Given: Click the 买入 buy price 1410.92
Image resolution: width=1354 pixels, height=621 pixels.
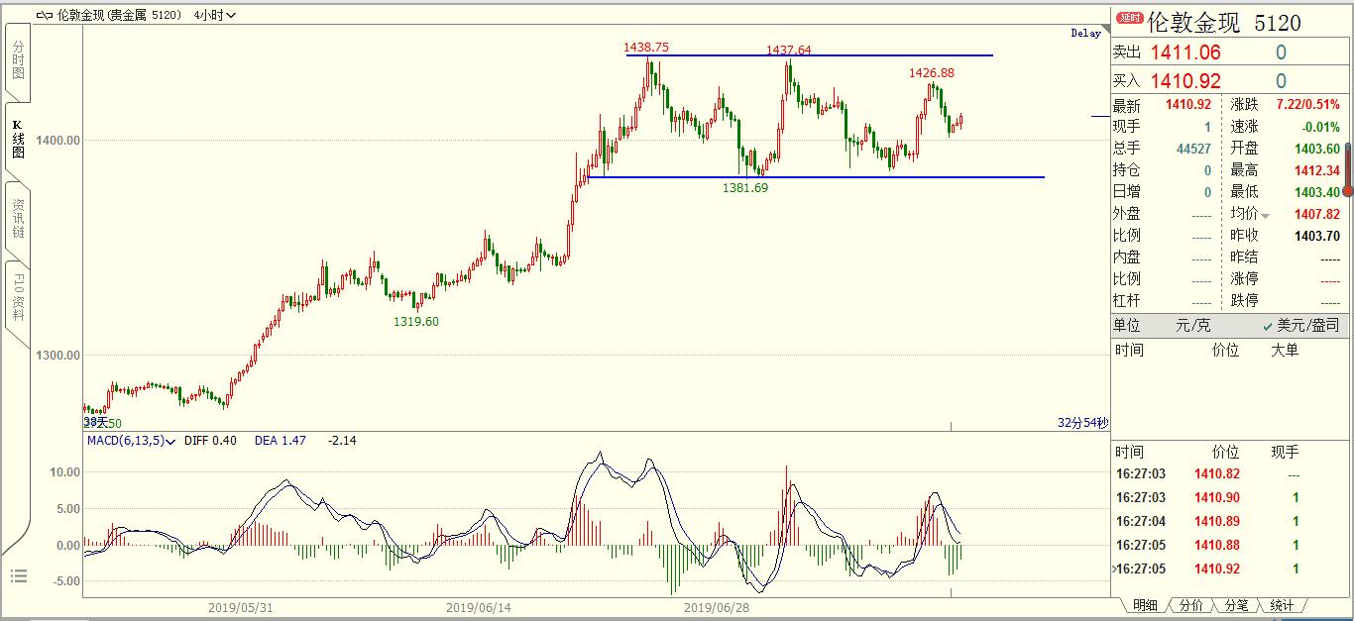Looking at the screenshot, I should click(x=1185, y=81).
